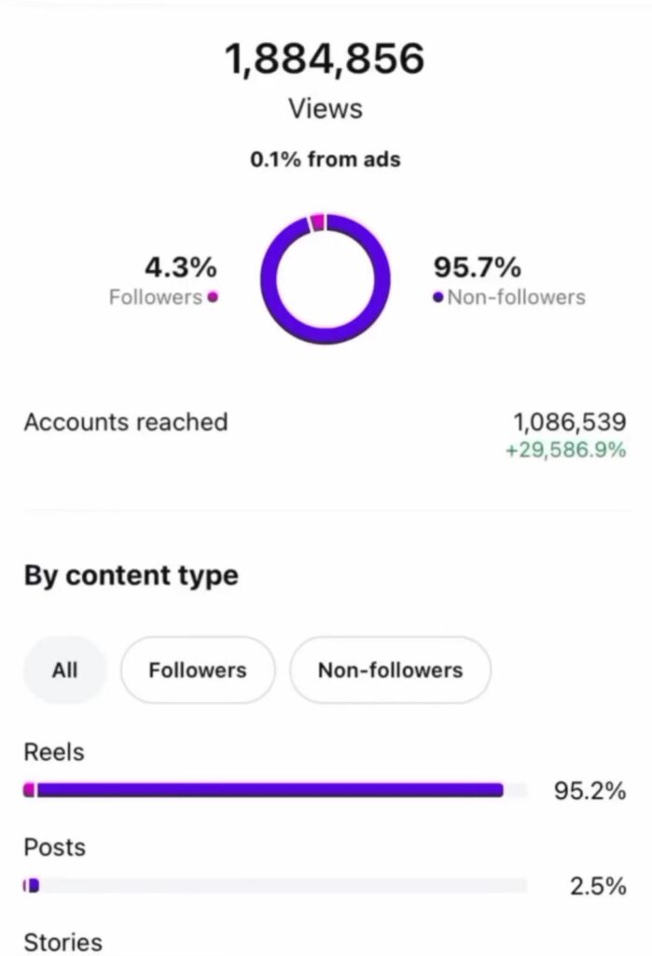Image resolution: width=652 pixels, height=956 pixels.
Task: Click the pink dot beside Followers legend
Action: pyautogui.click(x=213, y=298)
